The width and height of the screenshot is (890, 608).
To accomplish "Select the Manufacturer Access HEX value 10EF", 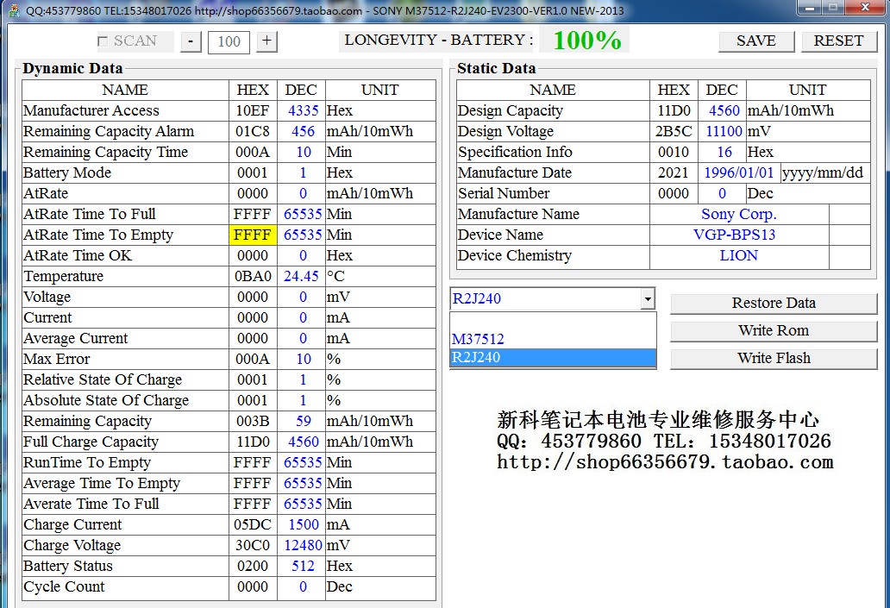I will point(253,110).
